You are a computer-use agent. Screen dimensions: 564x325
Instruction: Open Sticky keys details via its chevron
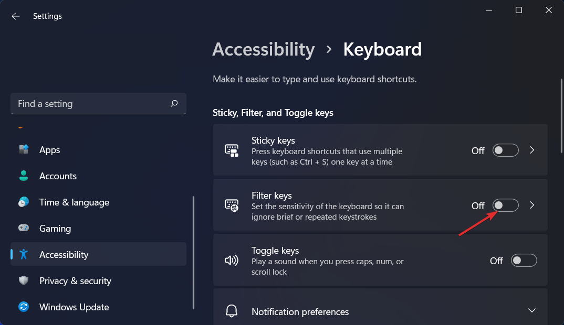coord(532,150)
